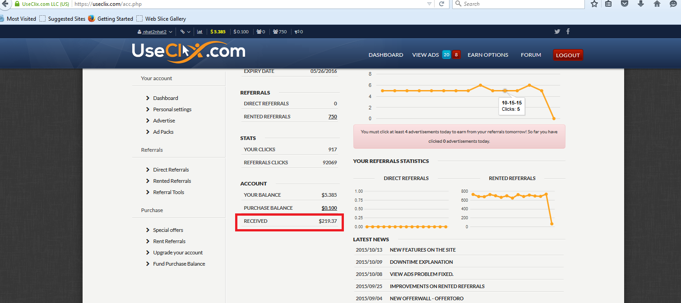Open news VIEW ADS PROBLEM FIXED.
This screenshot has width=681, height=303.
[x=422, y=274]
